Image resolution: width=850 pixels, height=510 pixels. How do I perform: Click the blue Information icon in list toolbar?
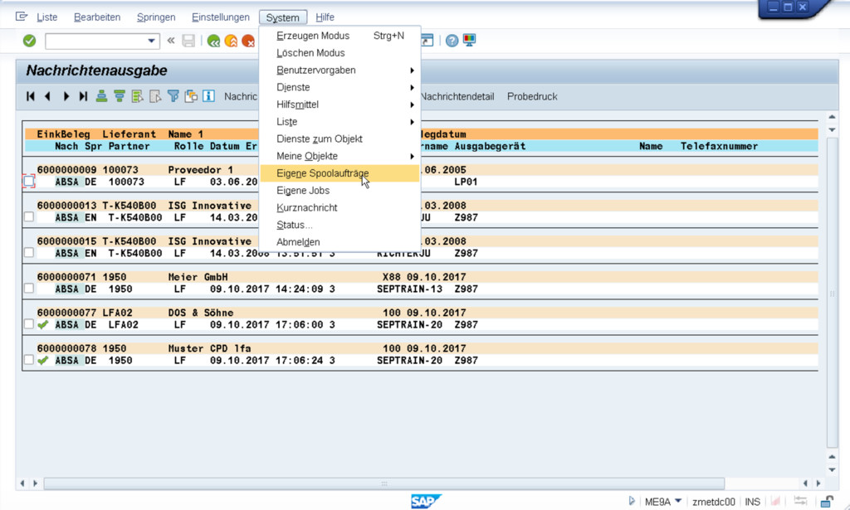[x=208, y=96]
